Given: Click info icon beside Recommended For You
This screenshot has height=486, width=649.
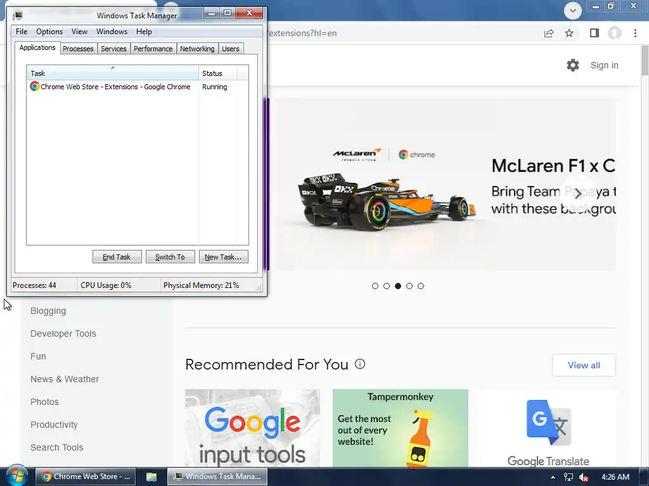Looking at the screenshot, I should [360, 364].
